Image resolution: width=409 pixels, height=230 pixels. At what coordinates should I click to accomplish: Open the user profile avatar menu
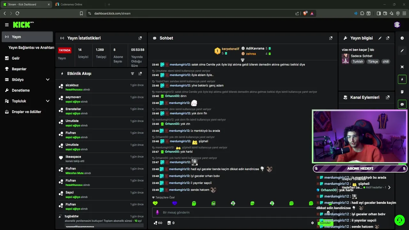click(x=397, y=25)
